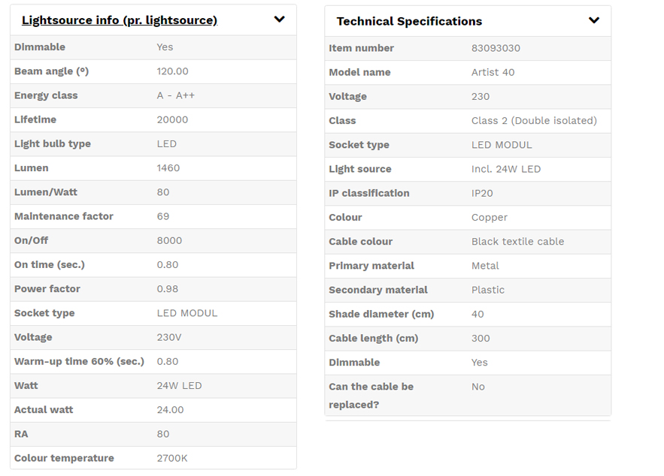This screenshot has height=476, width=664.
Task: Click the IP classification IP20 row
Action: 468,193
